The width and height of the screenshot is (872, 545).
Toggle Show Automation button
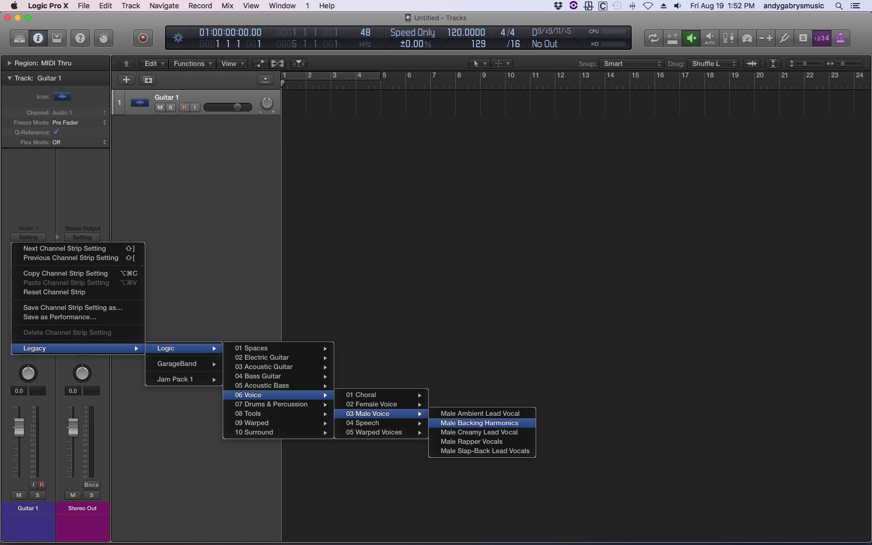click(260, 63)
